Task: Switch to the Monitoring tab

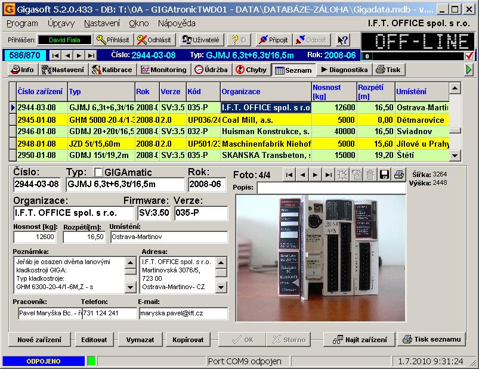Action: (163, 70)
